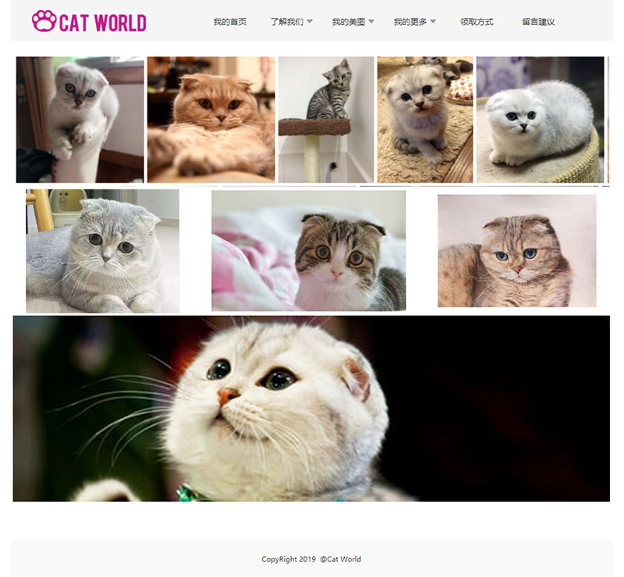View the grey kitten on beige rug
Screen dimensions: 624x577
point(425,119)
